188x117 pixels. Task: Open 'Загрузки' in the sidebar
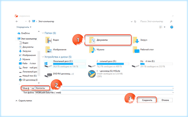[25, 51]
